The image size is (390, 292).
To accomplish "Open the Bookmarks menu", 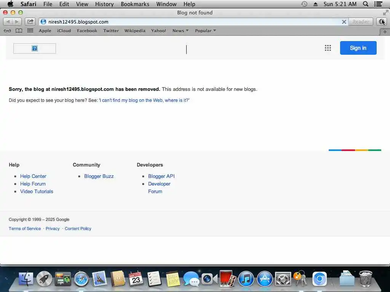I will 135,4.
